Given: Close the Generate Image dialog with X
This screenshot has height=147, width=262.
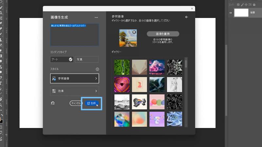Looking at the screenshot, I should (192, 9).
